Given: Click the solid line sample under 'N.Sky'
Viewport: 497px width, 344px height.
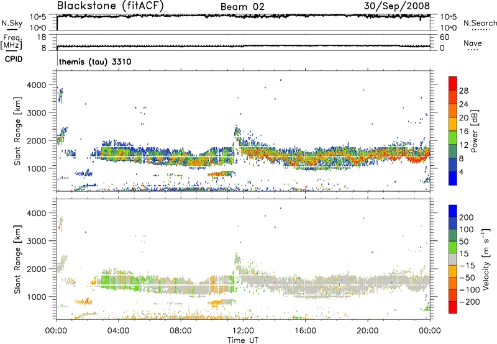Looking at the screenshot, I should 12,30.
